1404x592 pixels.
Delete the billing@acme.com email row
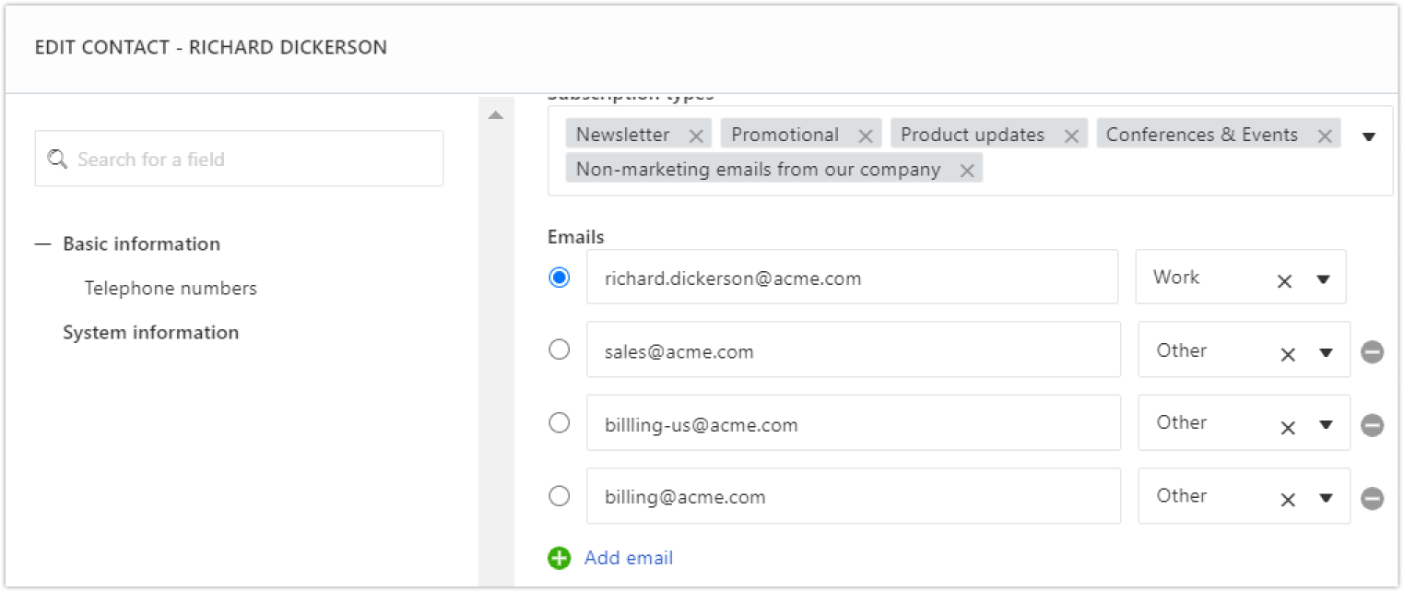tap(1372, 498)
